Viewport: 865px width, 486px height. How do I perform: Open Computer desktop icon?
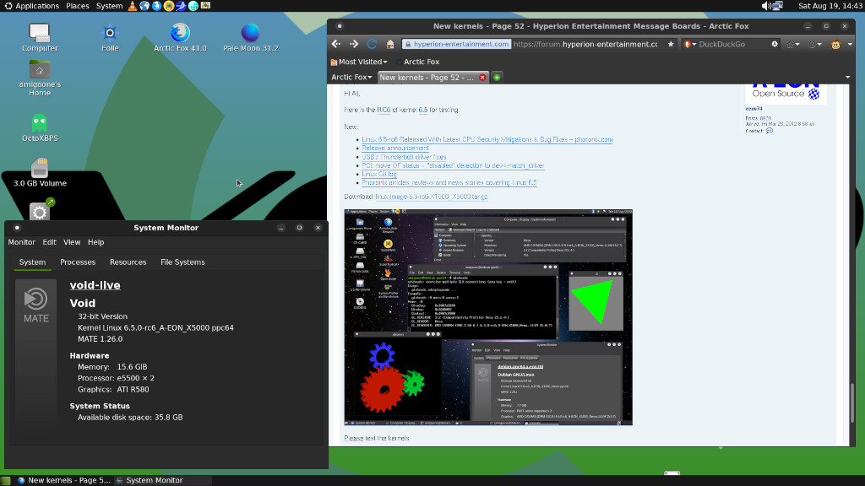click(40, 37)
